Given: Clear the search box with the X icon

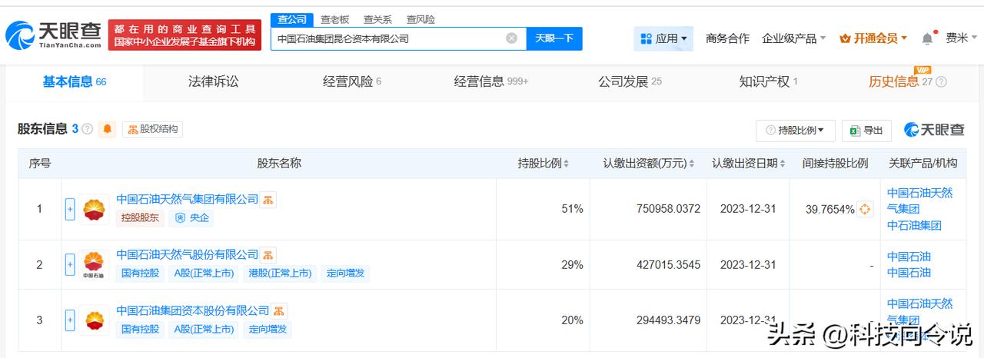Looking at the screenshot, I should [512, 38].
